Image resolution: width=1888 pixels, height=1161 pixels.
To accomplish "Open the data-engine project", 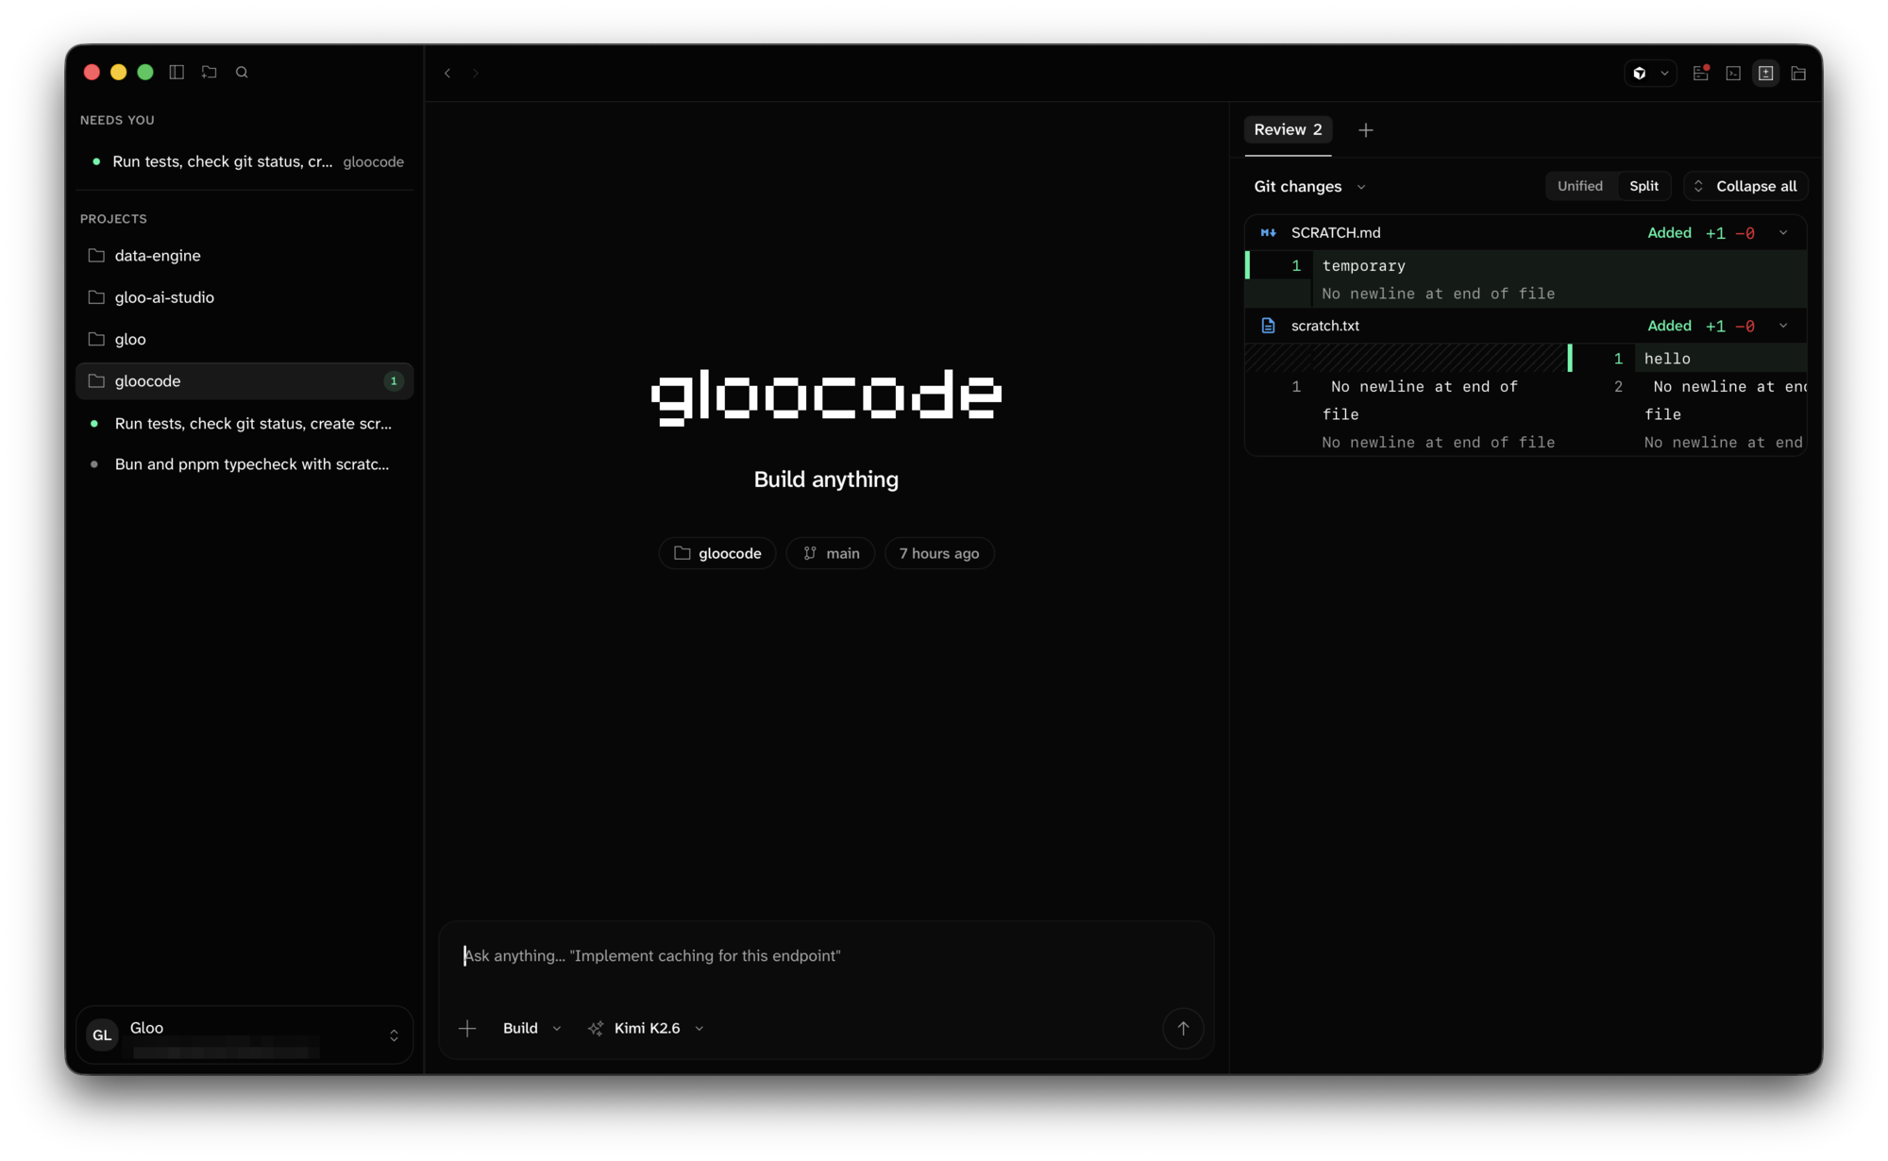I will click(x=244, y=256).
